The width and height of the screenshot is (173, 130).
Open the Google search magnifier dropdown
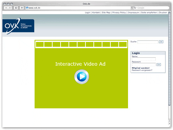click(x=135, y=8)
